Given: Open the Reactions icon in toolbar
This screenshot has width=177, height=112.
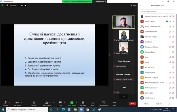Looking at the screenshot, I should coord(83,102).
